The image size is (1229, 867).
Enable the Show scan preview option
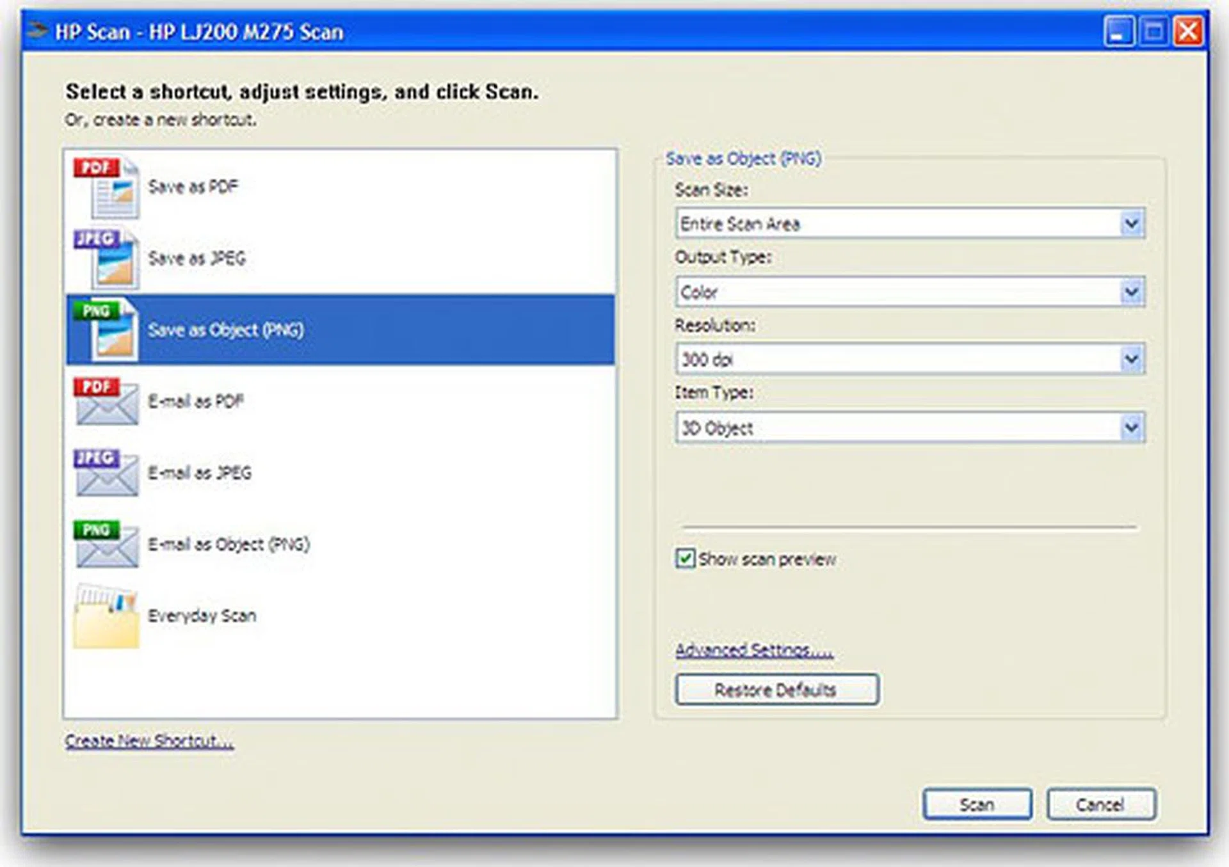pyautogui.click(x=686, y=558)
